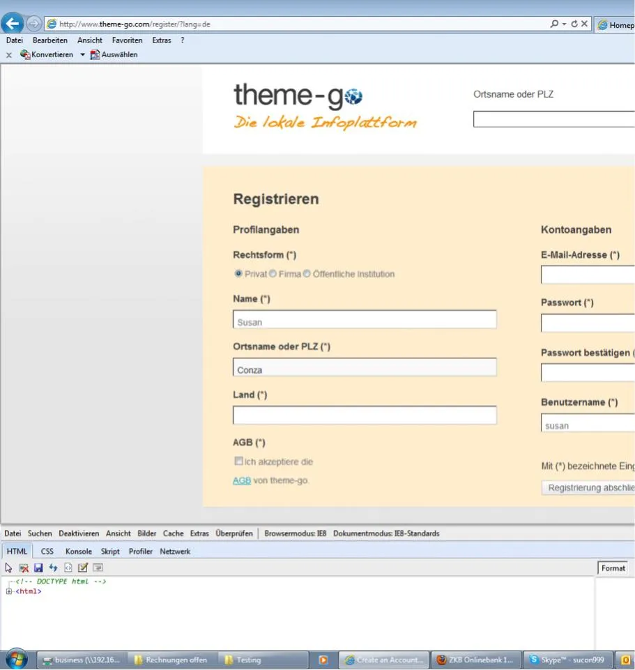Switch to the Homepage browser tab
635x670 pixels.
[x=615, y=25]
